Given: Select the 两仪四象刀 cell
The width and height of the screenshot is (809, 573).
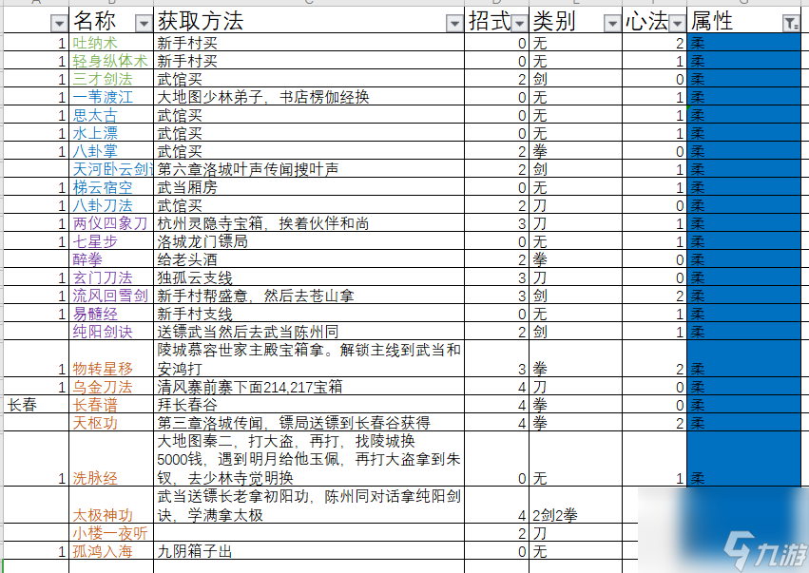Looking at the screenshot, I should coord(111,223).
